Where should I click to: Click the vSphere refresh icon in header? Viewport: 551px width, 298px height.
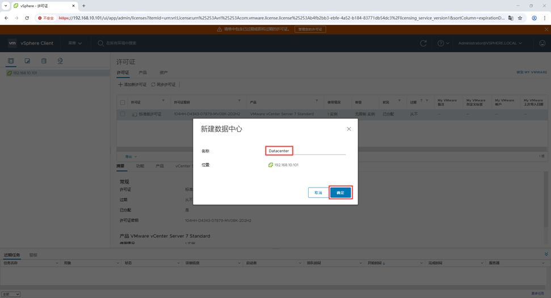tap(423, 43)
